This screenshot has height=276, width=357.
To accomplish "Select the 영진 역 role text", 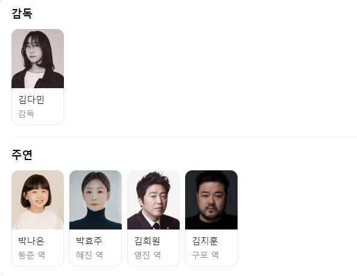I will click(148, 255).
